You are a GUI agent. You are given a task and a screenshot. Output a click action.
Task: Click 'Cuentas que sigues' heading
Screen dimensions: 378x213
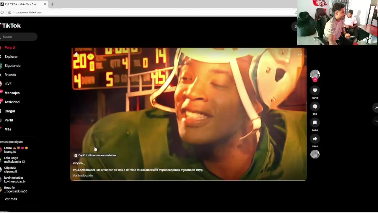click(x=12, y=142)
